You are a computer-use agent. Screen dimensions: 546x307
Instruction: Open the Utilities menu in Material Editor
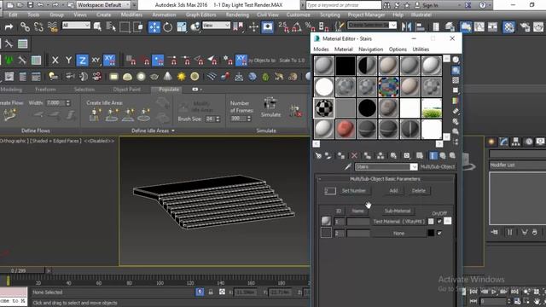click(421, 49)
